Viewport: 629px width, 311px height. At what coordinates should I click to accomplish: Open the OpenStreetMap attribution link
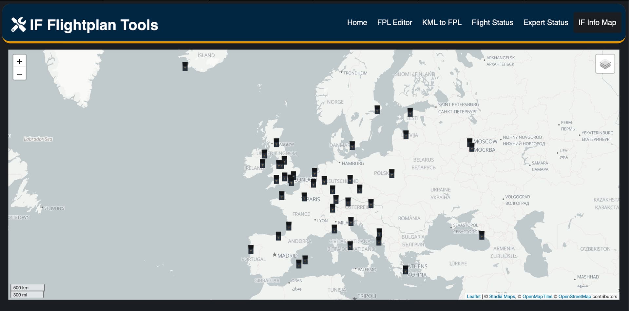575,297
